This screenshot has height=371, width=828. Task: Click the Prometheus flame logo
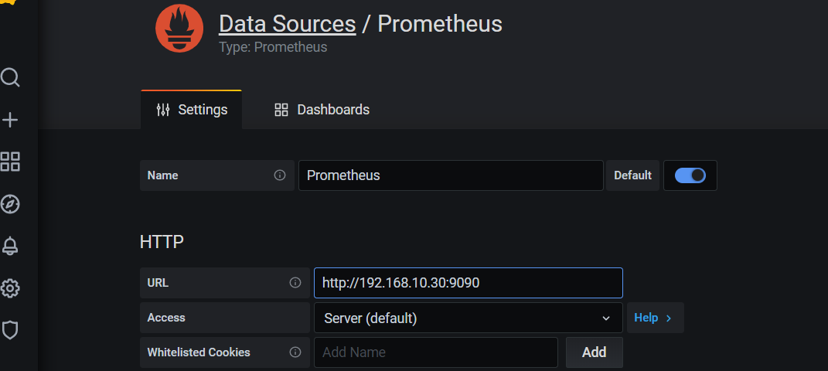pos(179,29)
